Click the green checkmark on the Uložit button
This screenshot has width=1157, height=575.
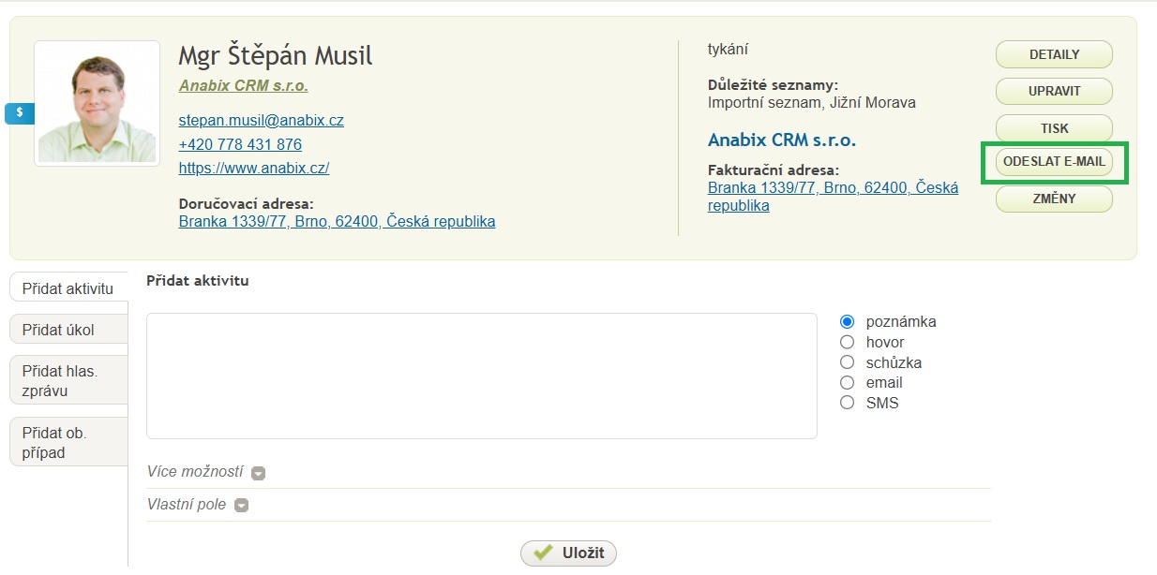(x=542, y=553)
